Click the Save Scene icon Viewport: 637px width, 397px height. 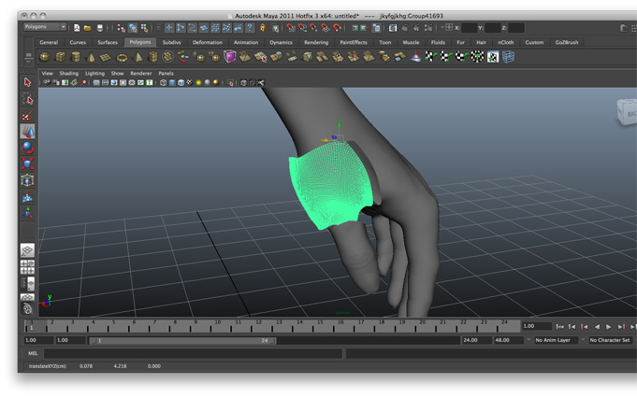tap(100, 28)
